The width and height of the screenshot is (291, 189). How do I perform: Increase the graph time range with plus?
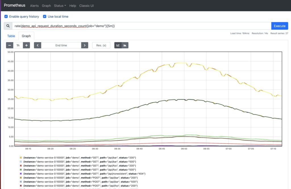(26, 45)
